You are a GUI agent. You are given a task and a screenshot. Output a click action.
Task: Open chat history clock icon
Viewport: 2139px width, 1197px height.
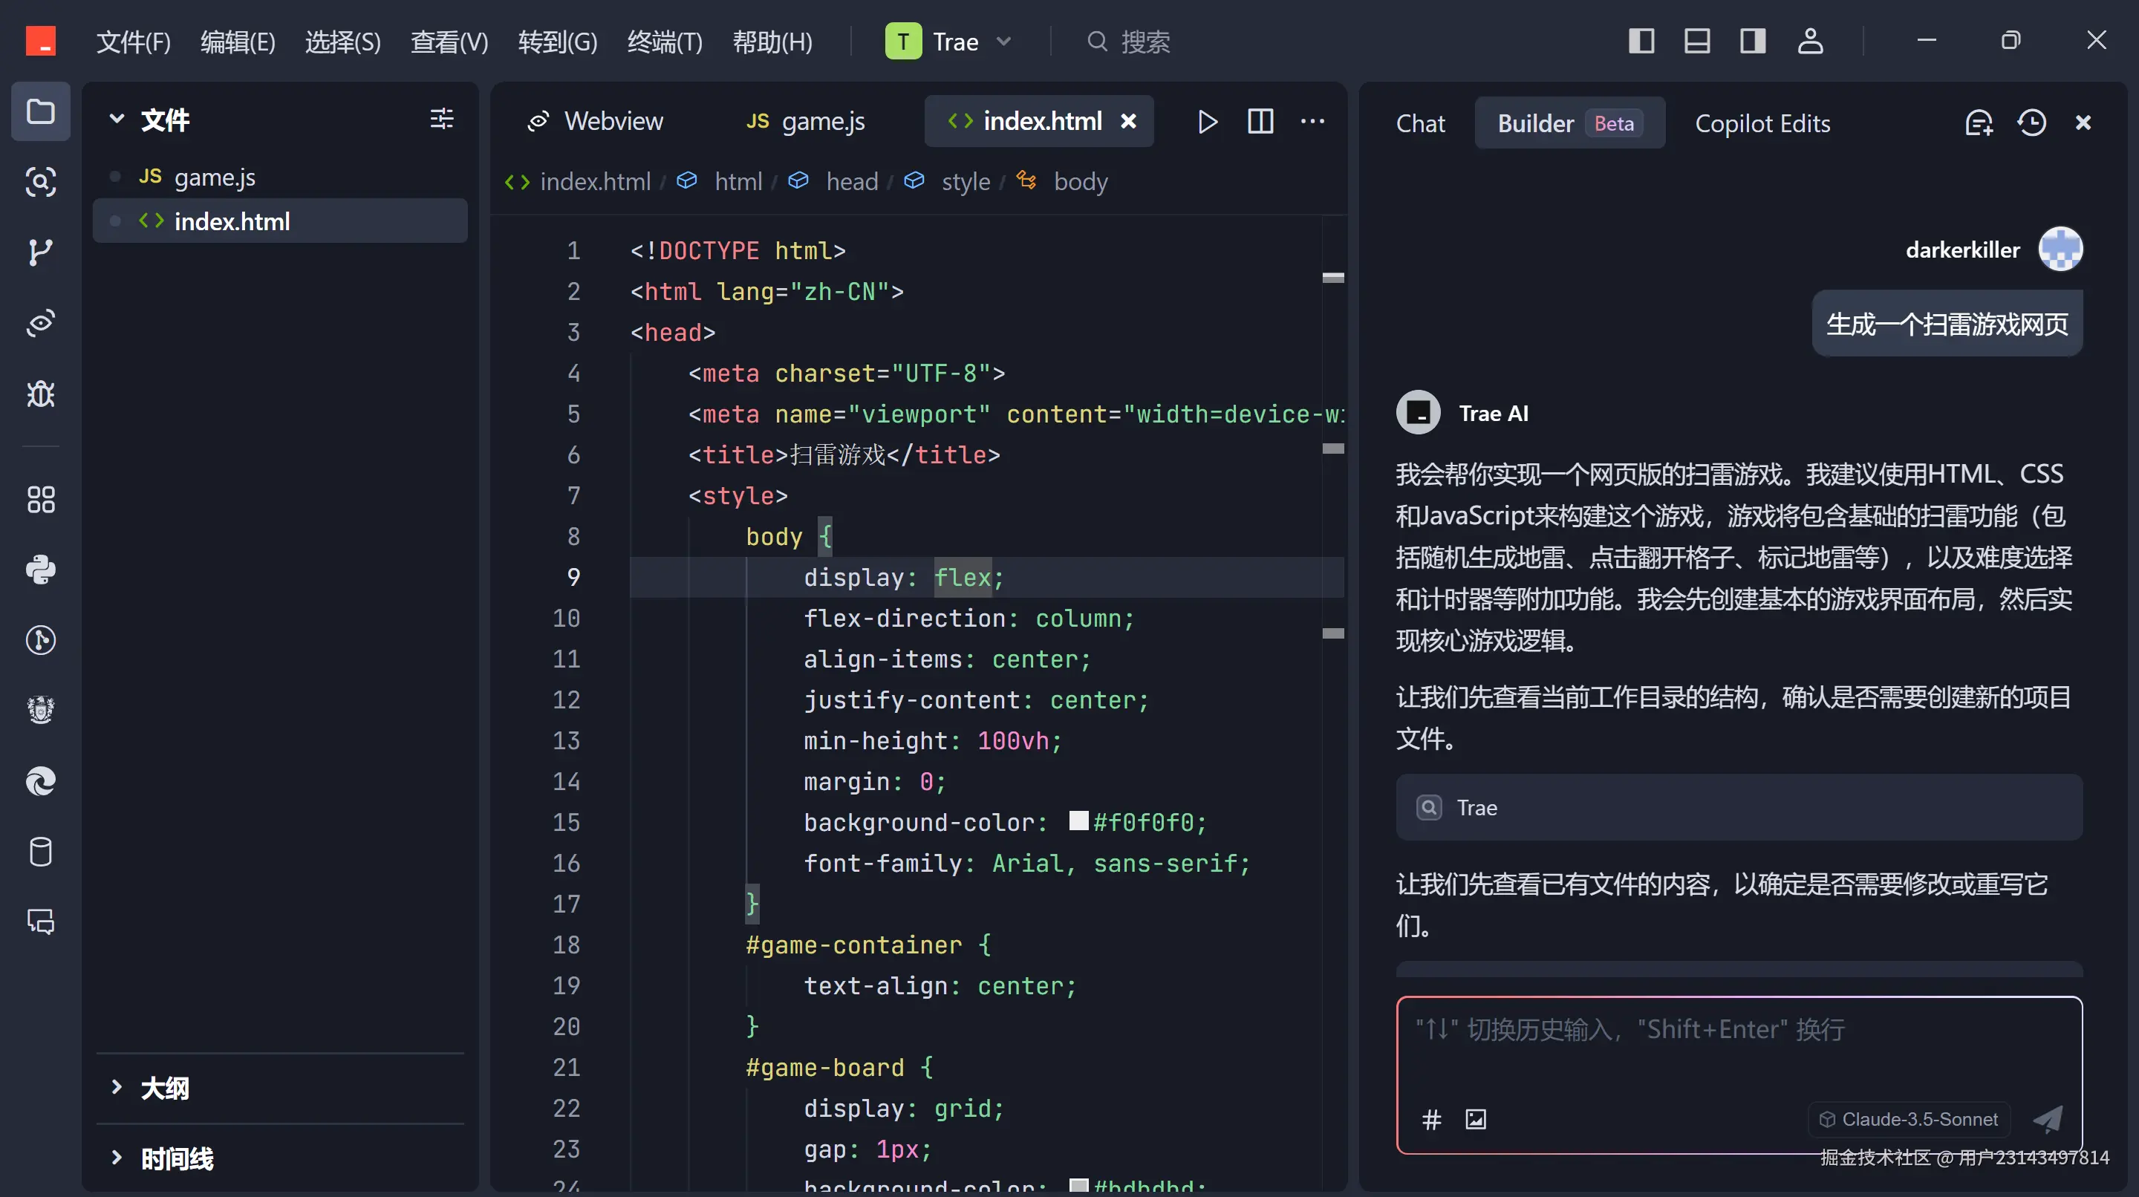point(2031,123)
